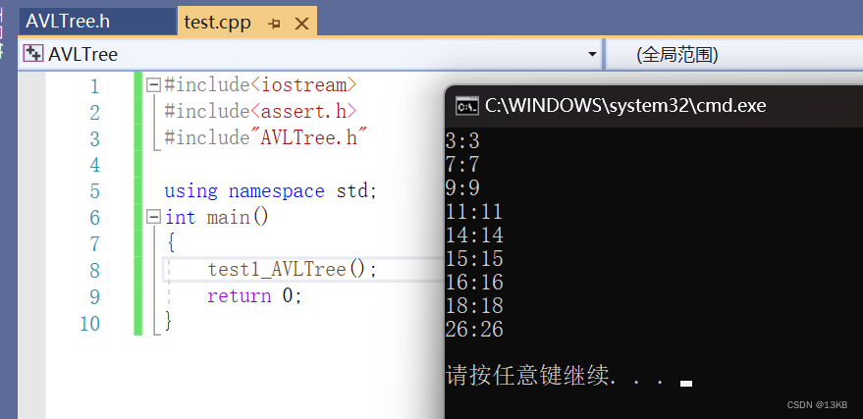Open the 全局范围 scope dropdown
Screen dimensions: 863x419
pos(734,54)
